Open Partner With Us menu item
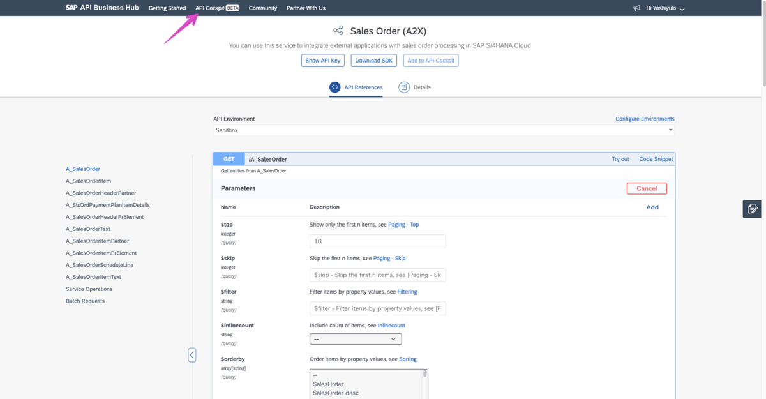The image size is (766, 399). (306, 8)
